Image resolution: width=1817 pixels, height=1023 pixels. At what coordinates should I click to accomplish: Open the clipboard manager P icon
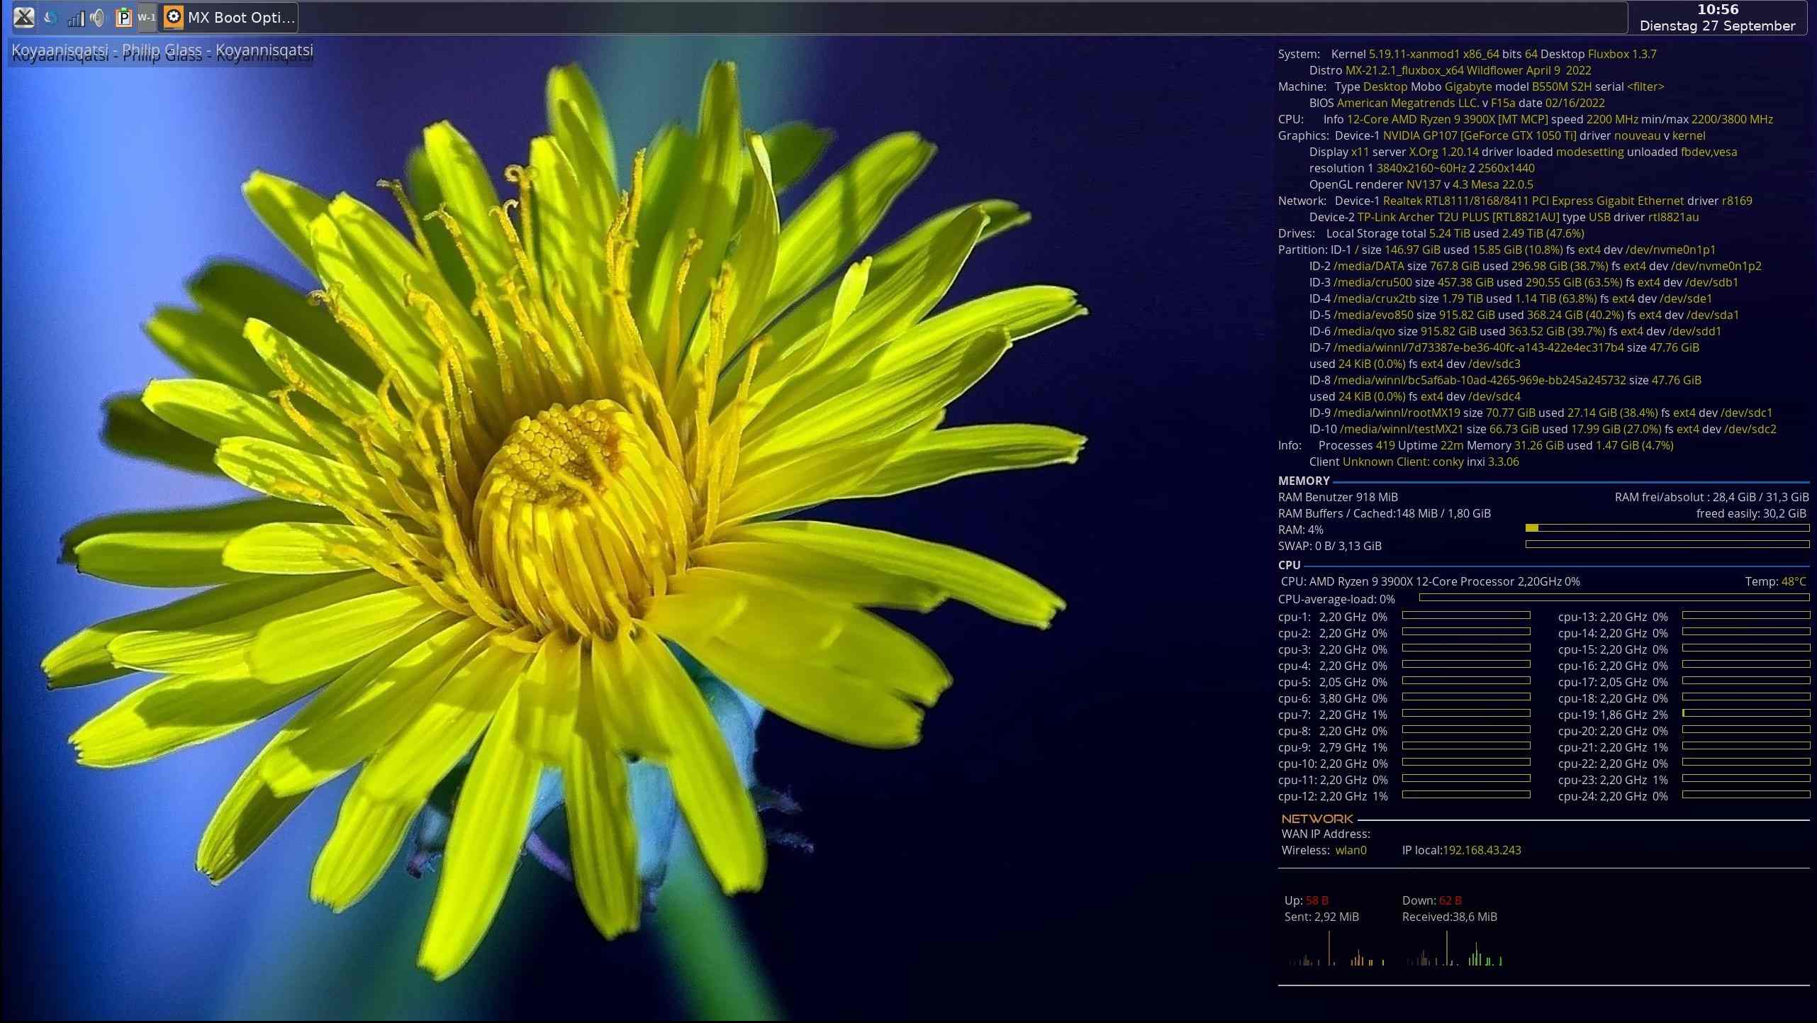[123, 18]
